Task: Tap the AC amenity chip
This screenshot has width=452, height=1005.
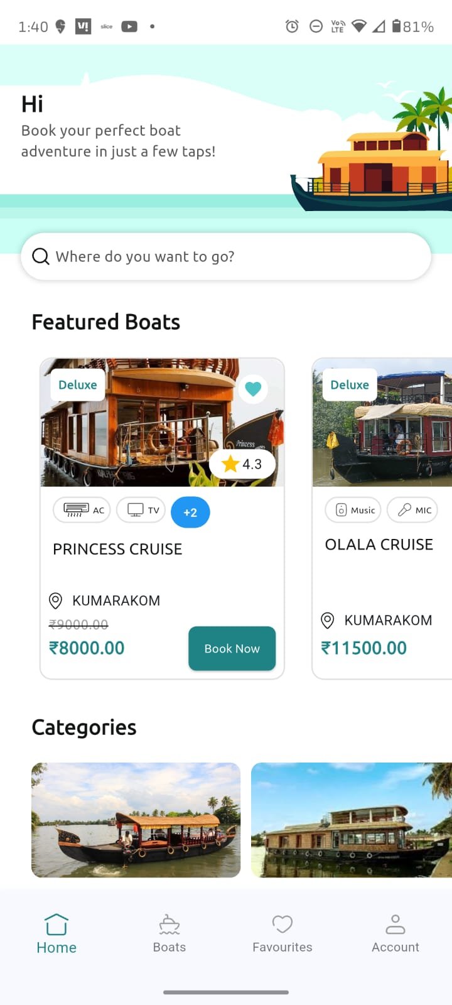Action: pyautogui.click(x=82, y=510)
